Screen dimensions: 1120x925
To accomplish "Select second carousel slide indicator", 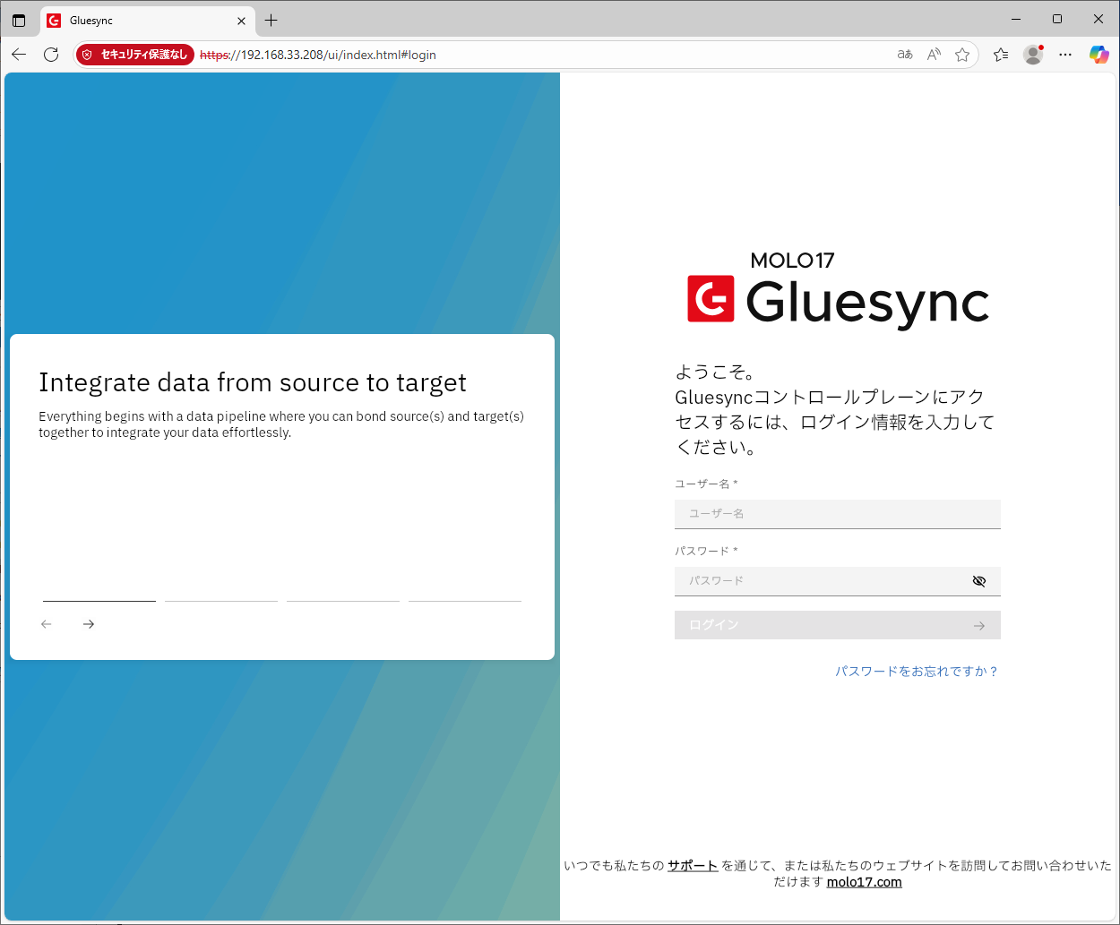I will (221, 601).
